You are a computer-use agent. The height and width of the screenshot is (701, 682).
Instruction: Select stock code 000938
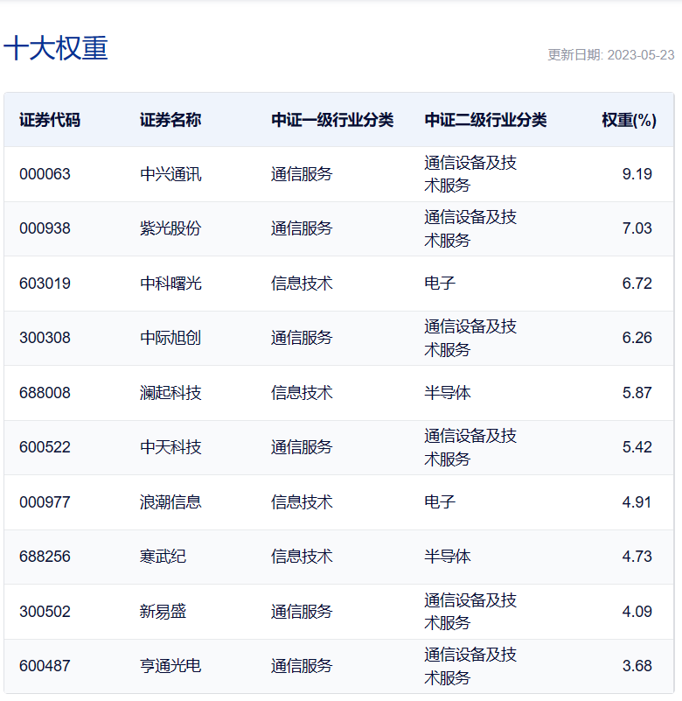pos(45,228)
